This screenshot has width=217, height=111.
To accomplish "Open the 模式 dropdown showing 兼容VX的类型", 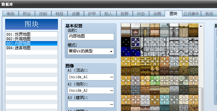I will click(91, 51).
